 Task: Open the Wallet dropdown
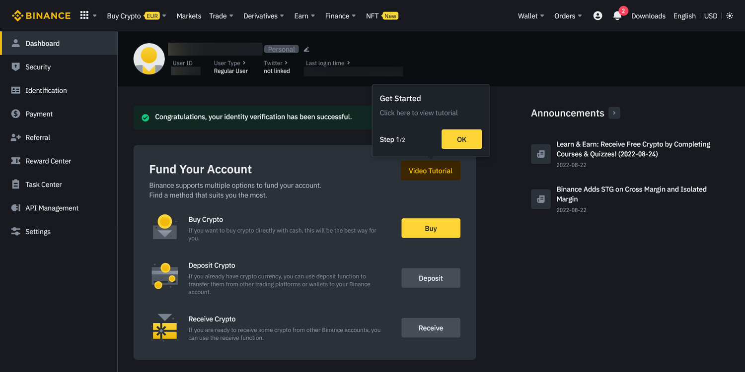point(531,16)
